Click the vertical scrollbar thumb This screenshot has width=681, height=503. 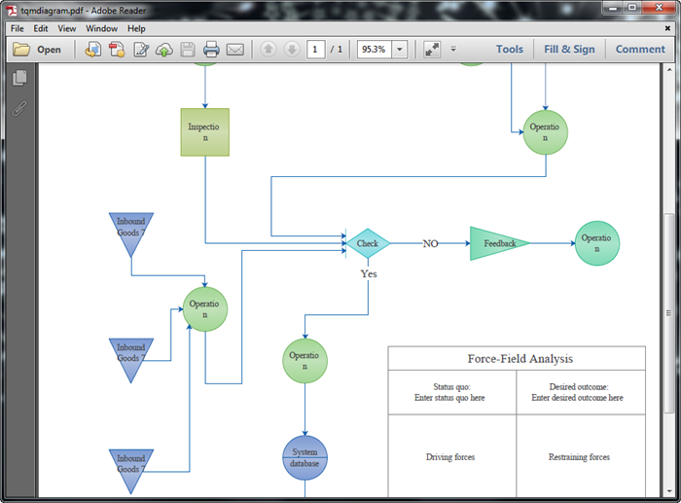pyautogui.click(x=669, y=312)
